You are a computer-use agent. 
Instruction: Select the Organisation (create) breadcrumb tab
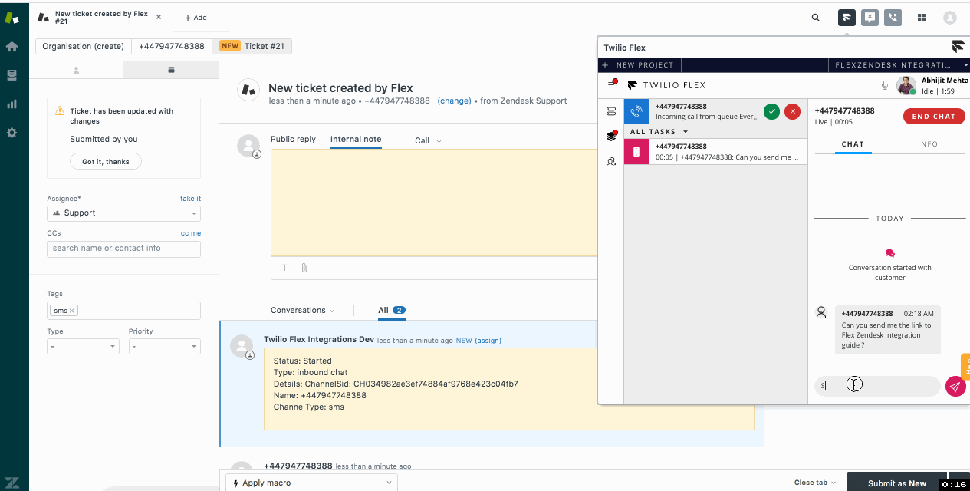[x=83, y=46]
